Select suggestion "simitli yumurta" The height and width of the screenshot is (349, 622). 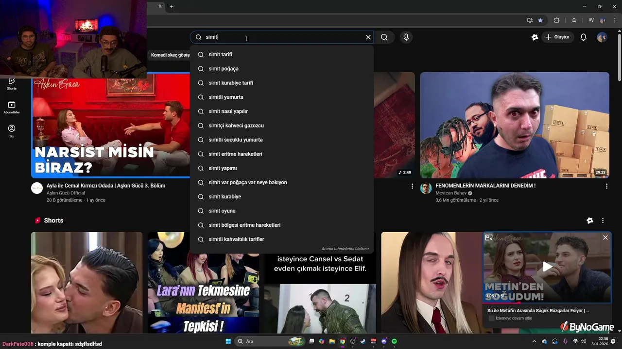coord(282,97)
